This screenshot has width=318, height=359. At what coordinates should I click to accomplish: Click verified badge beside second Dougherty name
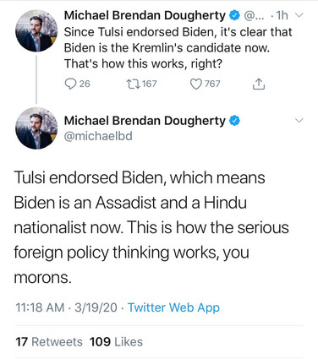click(x=234, y=121)
